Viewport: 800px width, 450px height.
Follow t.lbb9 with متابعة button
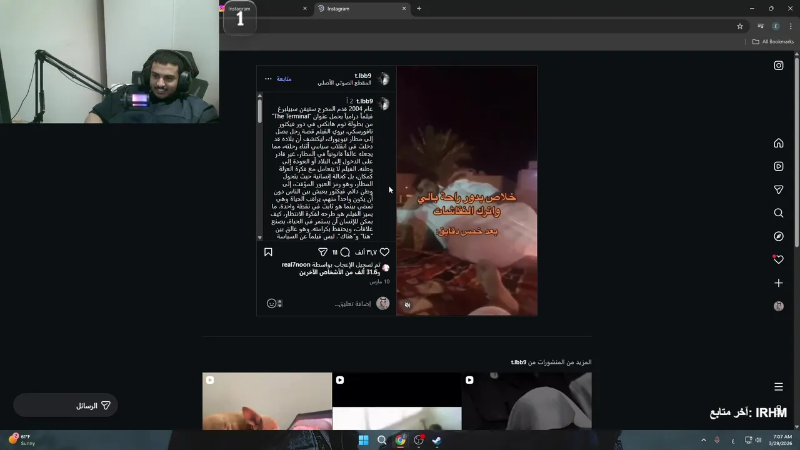point(284,79)
